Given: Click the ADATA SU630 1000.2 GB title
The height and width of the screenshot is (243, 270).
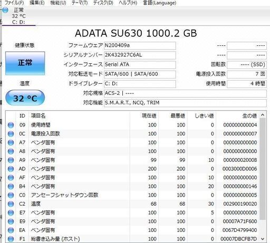Looking at the screenshot, I should pos(136,33).
